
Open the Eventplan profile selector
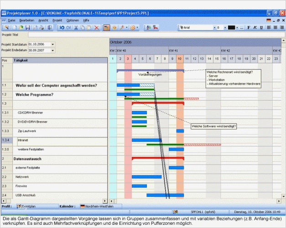[x=37, y=206]
